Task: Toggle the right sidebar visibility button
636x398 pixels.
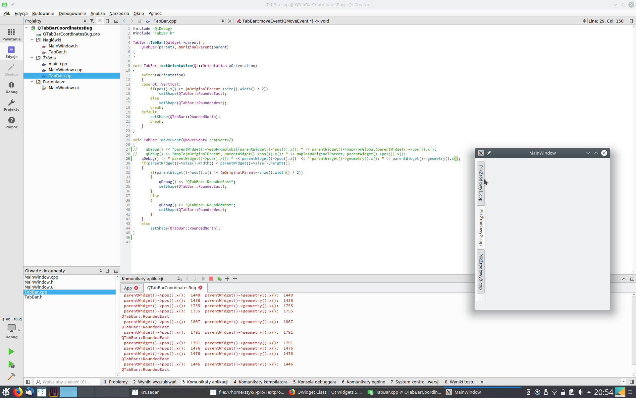Action: 632,382
